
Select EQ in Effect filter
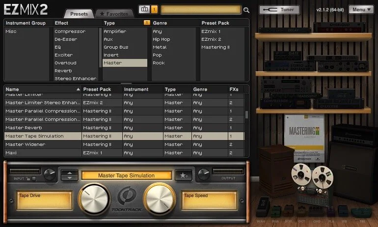tap(76, 47)
